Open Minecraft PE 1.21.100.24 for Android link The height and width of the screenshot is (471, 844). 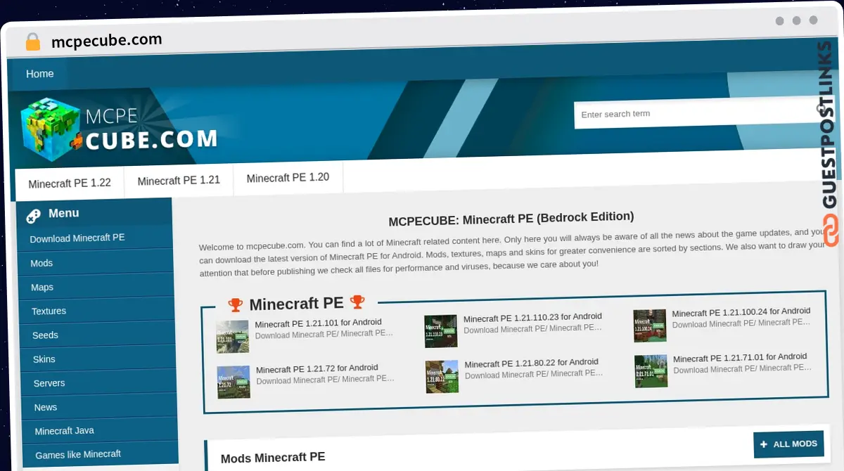741,312
